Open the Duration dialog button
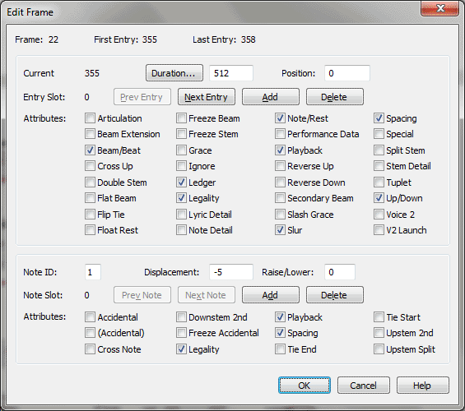465x411 pixels. point(174,73)
